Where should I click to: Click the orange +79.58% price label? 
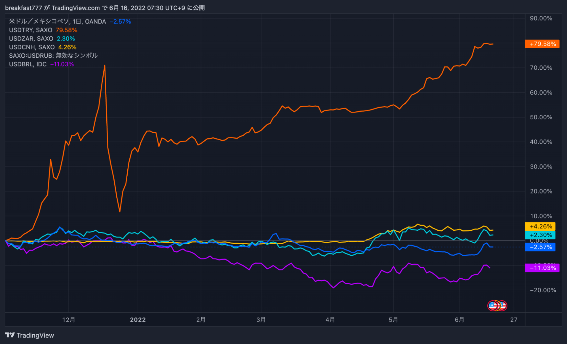tap(542, 44)
